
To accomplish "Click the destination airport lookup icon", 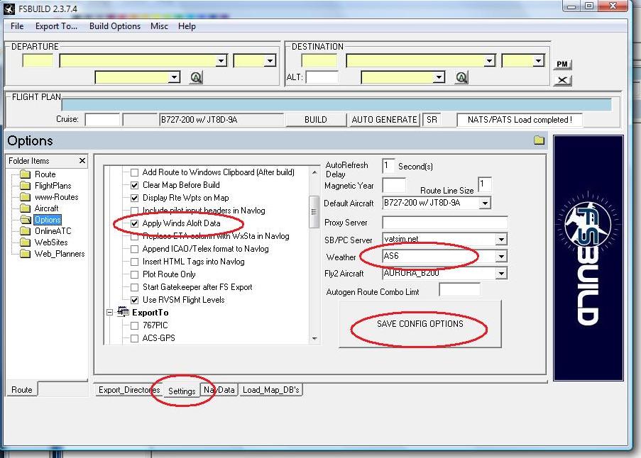I will click(461, 77).
